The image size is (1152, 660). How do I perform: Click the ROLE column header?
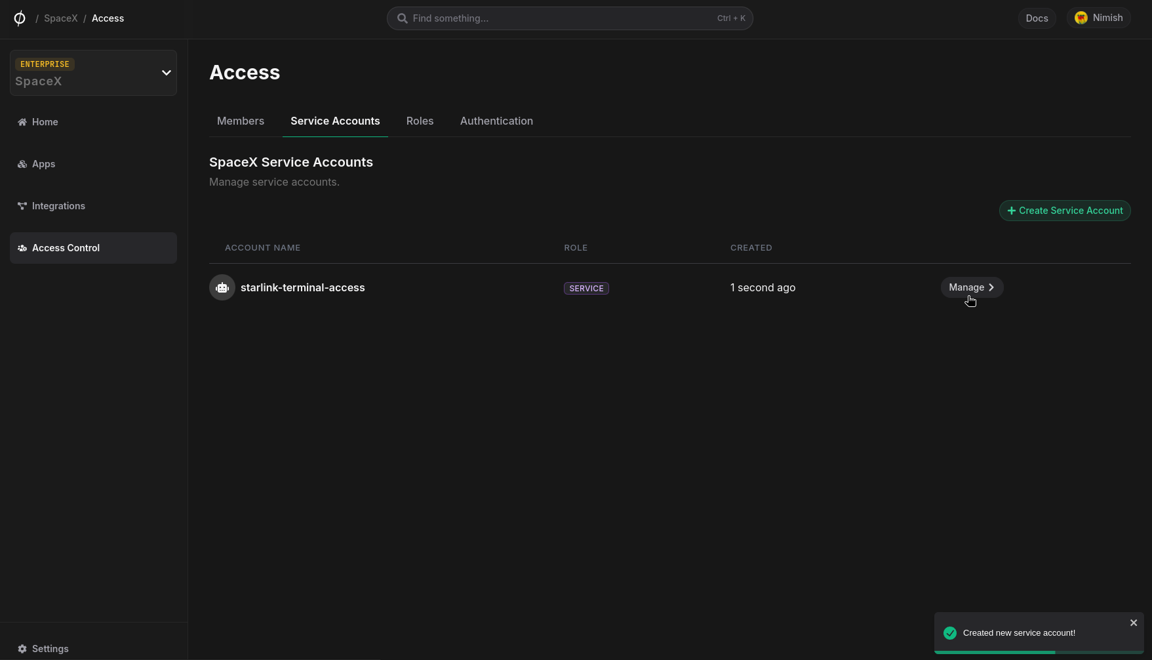pos(576,247)
